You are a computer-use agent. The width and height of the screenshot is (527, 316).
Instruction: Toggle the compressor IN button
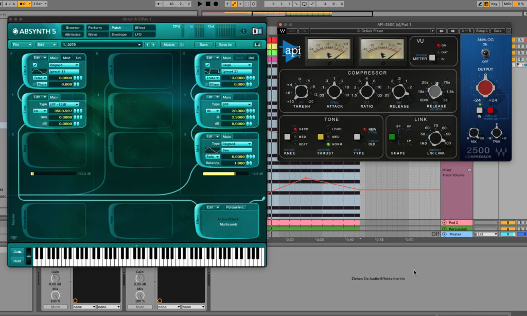(480, 110)
